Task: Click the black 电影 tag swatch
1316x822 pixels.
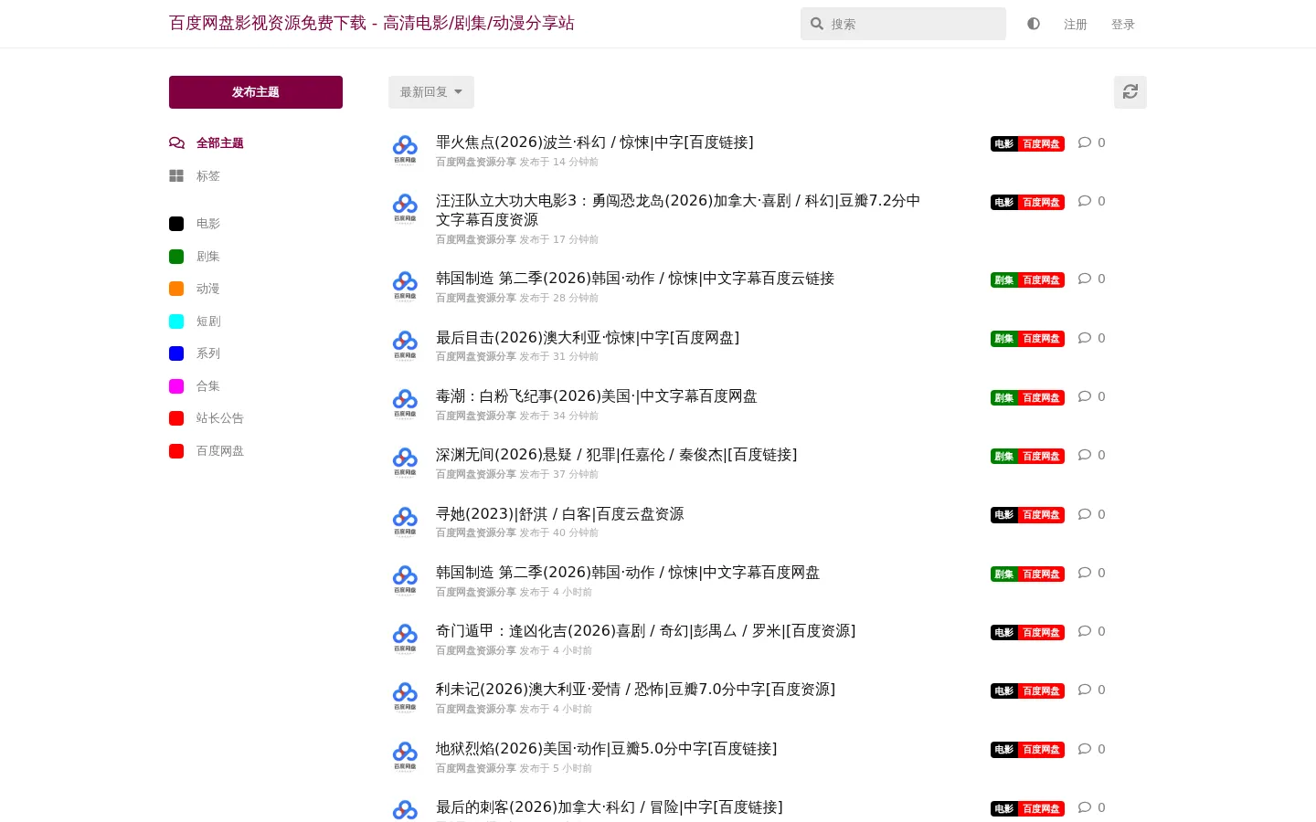Action: point(176,224)
